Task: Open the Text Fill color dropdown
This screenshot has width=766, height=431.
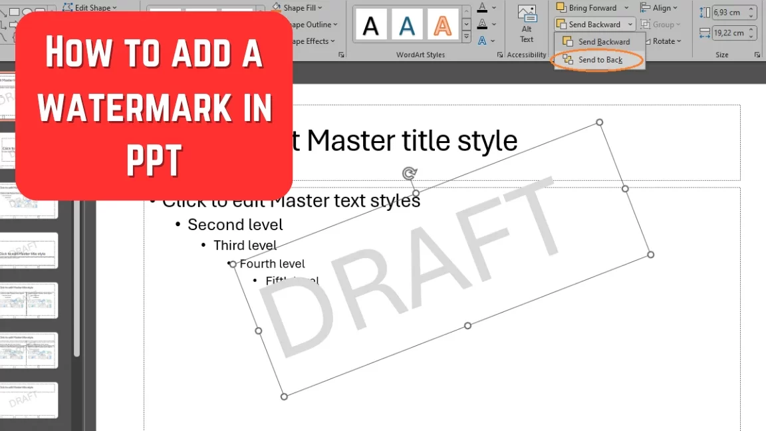Action: (x=493, y=8)
